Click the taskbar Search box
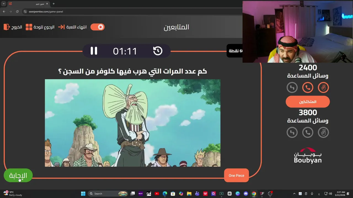 point(108,194)
